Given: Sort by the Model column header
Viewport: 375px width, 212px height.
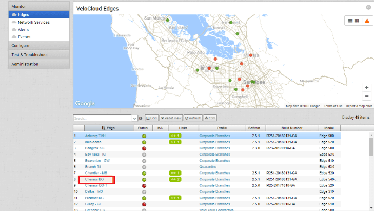Looking at the screenshot, I should 329,128.
